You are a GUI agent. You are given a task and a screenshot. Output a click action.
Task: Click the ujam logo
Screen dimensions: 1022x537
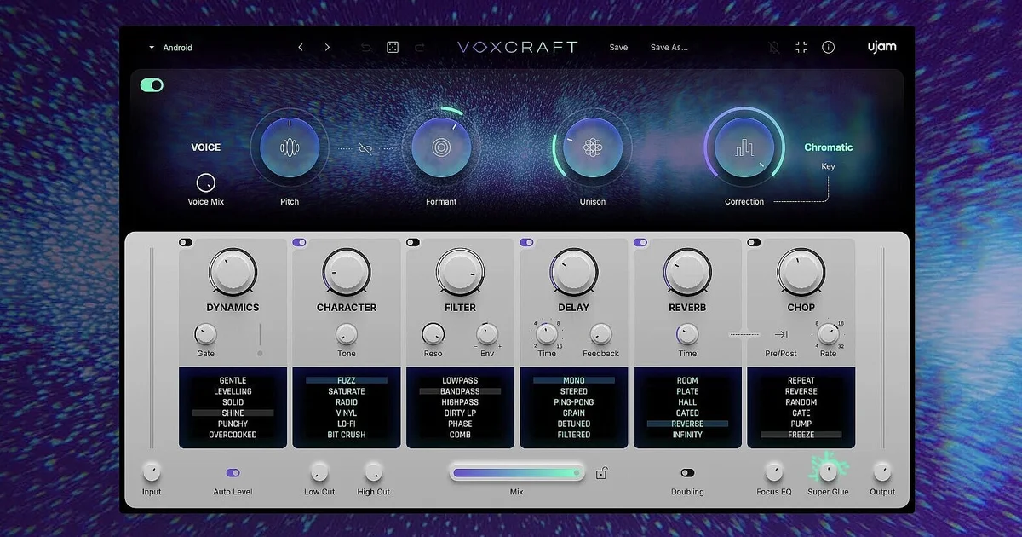[x=881, y=48]
